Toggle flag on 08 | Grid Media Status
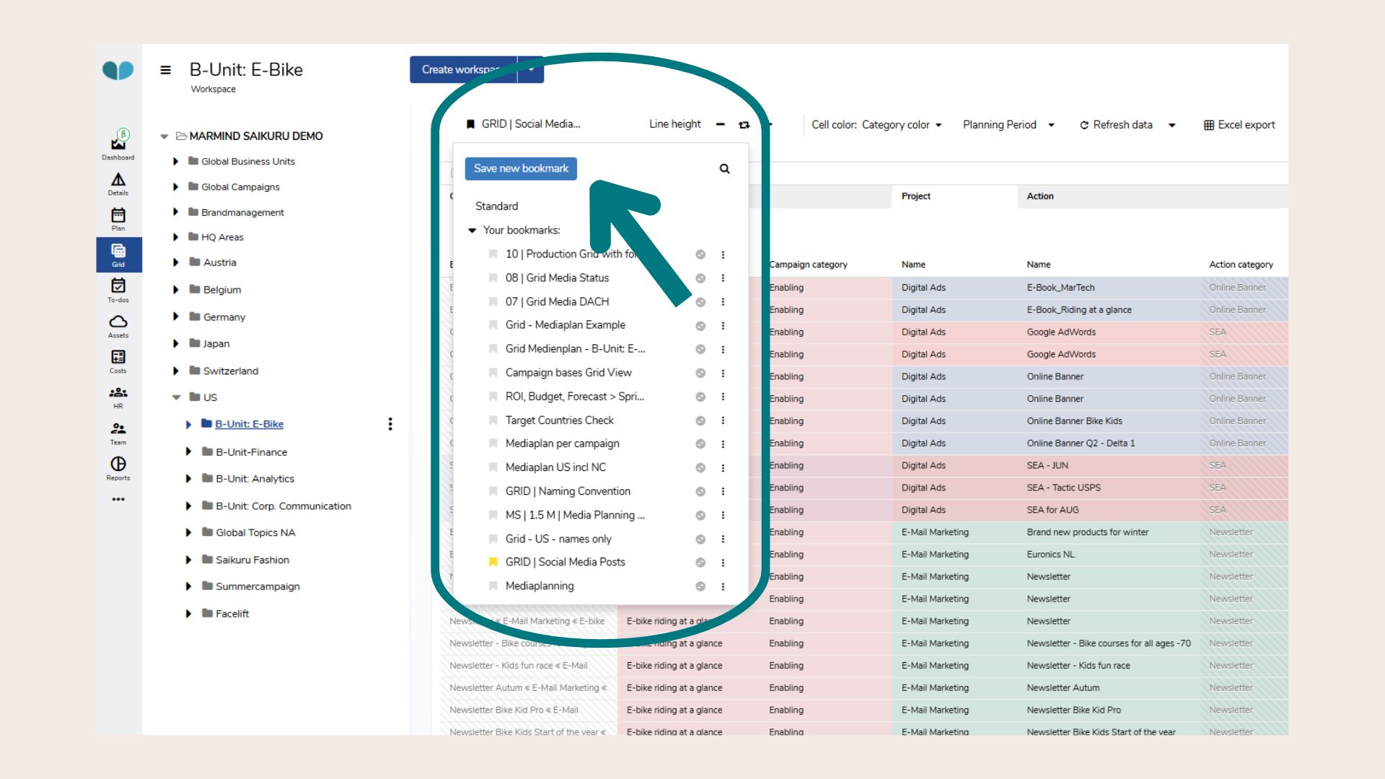The height and width of the screenshot is (779, 1385). pyautogui.click(x=493, y=278)
